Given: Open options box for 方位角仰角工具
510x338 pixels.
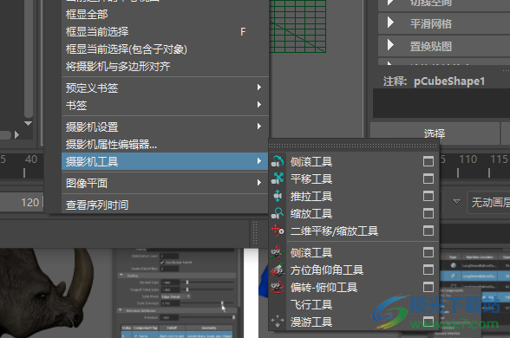Looking at the screenshot, I should (428, 270).
